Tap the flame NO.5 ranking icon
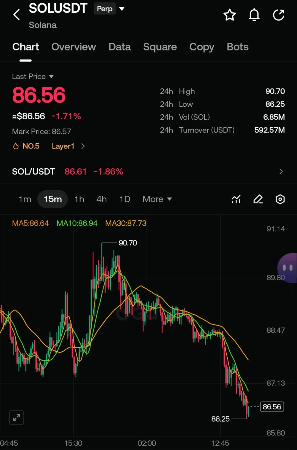 (x=16, y=146)
